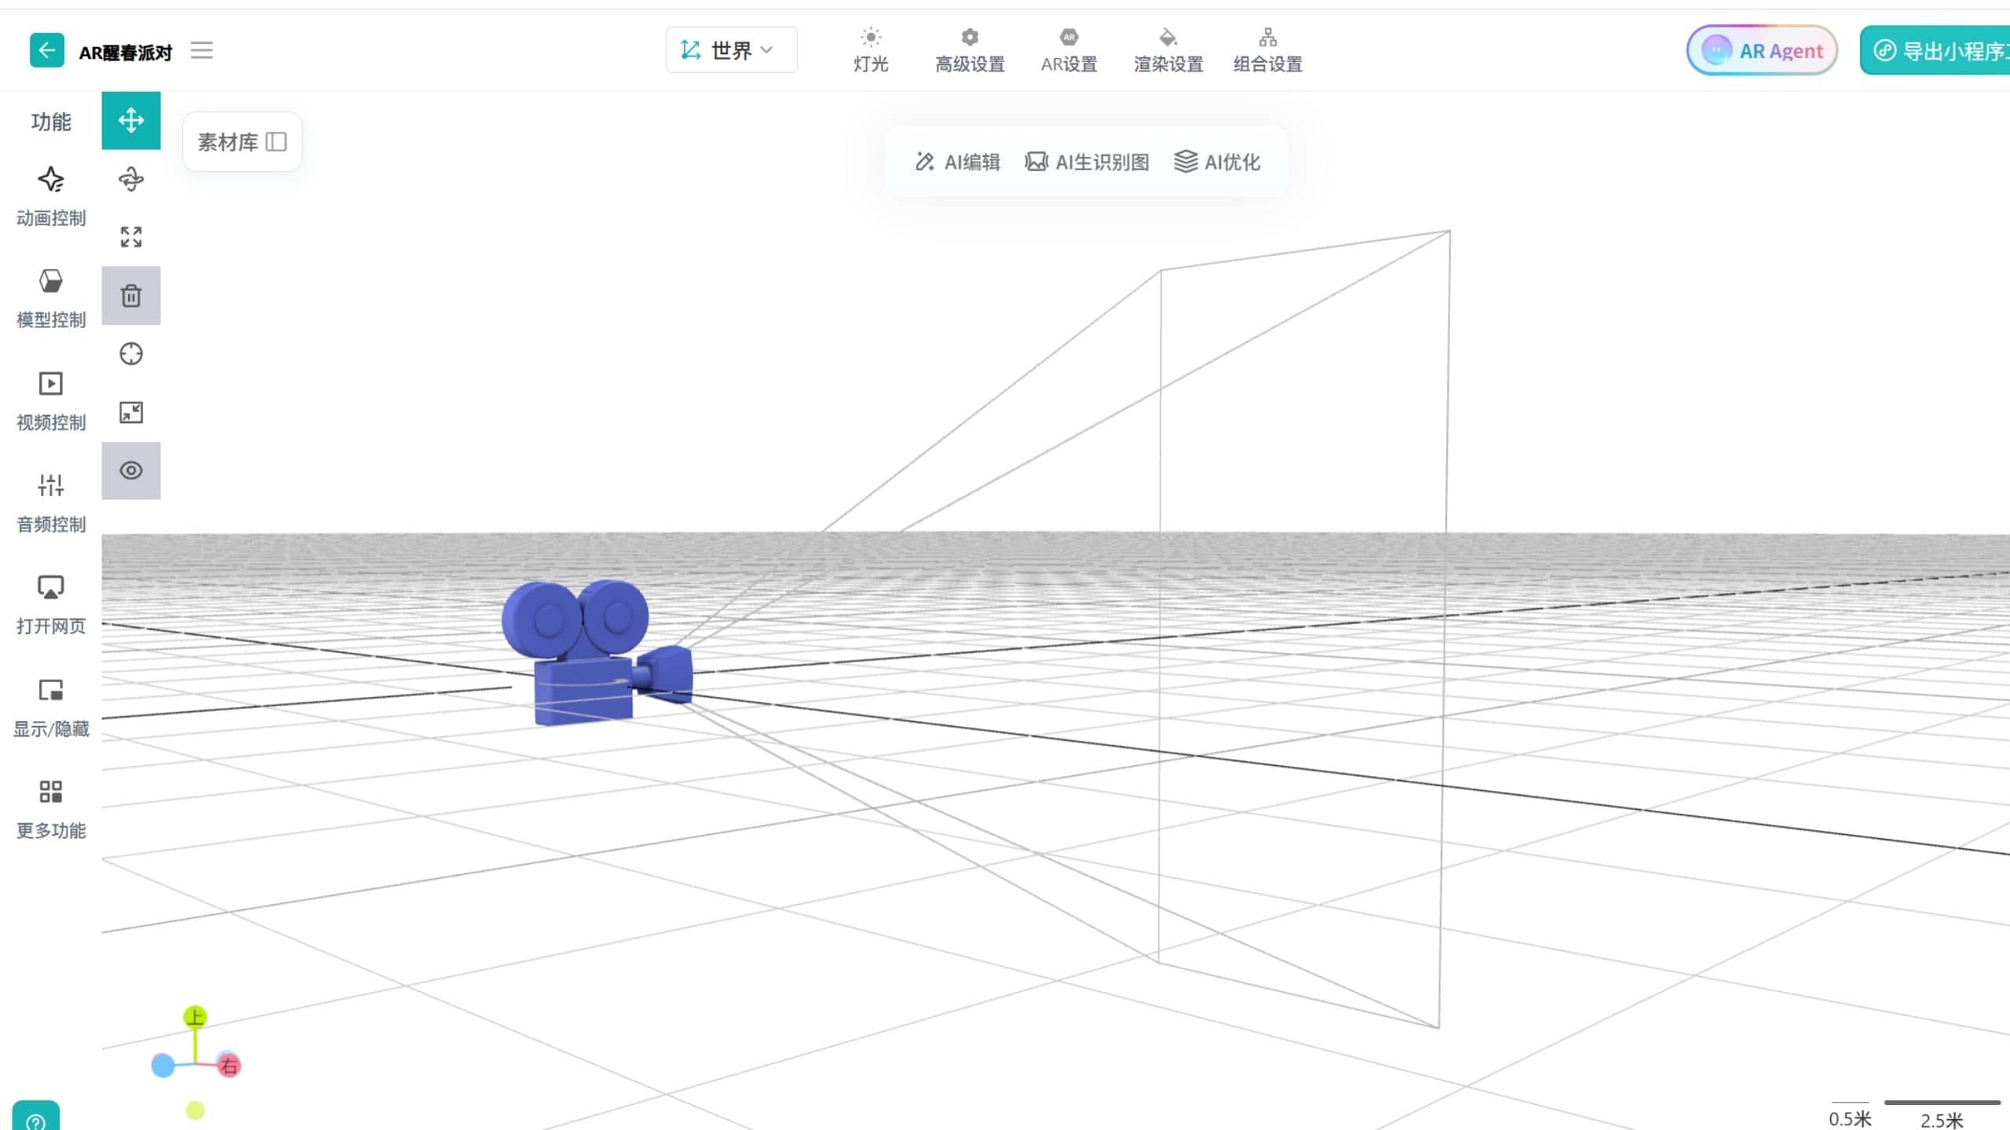Viewport: 2010px width, 1130px height.
Task: Open 模型控制 model control
Action: pyautogui.click(x=51, y=299)
